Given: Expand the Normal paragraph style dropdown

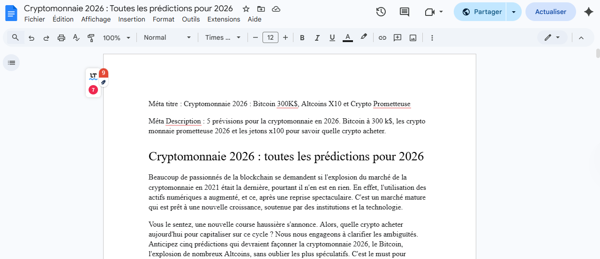Looking at the screenshot, I should (x=167, y=38).
